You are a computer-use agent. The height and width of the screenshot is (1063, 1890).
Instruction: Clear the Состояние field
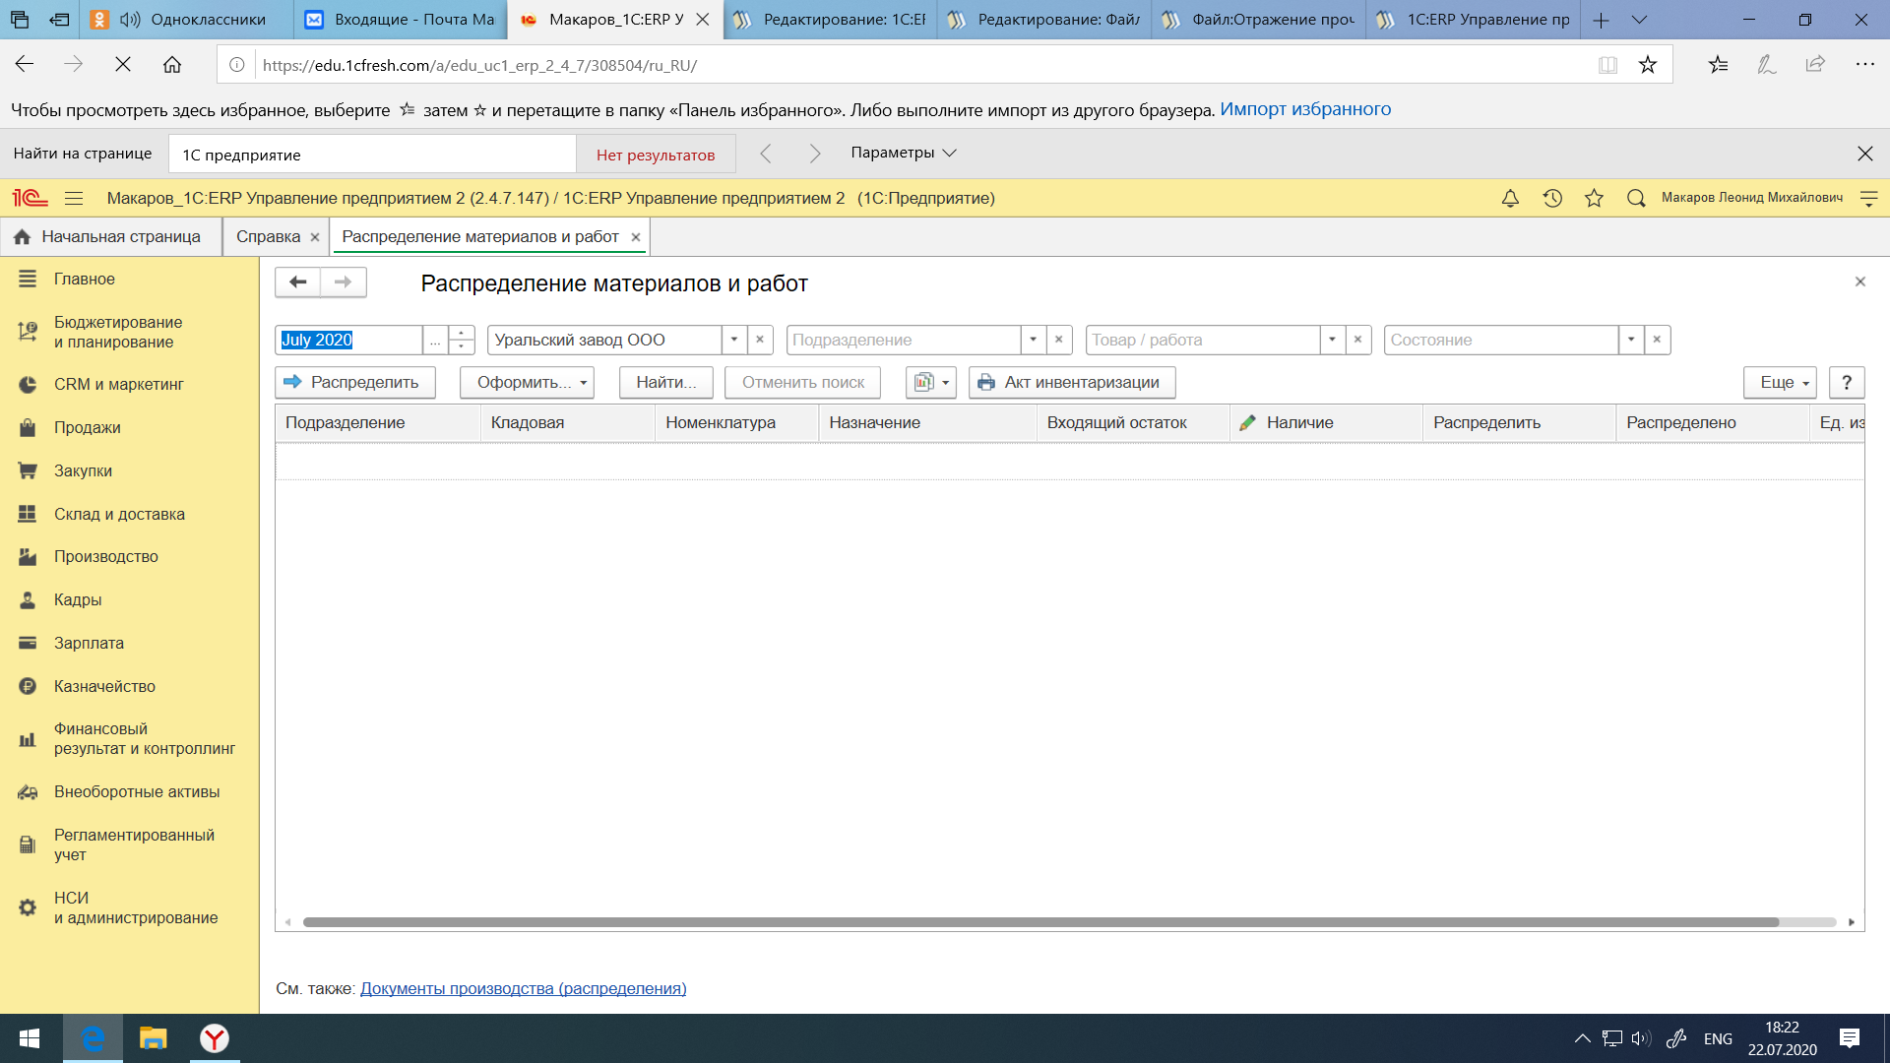[1658, 340]
